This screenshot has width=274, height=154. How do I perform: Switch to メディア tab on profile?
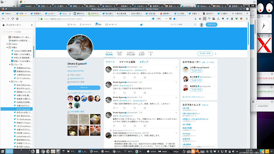[144, 62]
